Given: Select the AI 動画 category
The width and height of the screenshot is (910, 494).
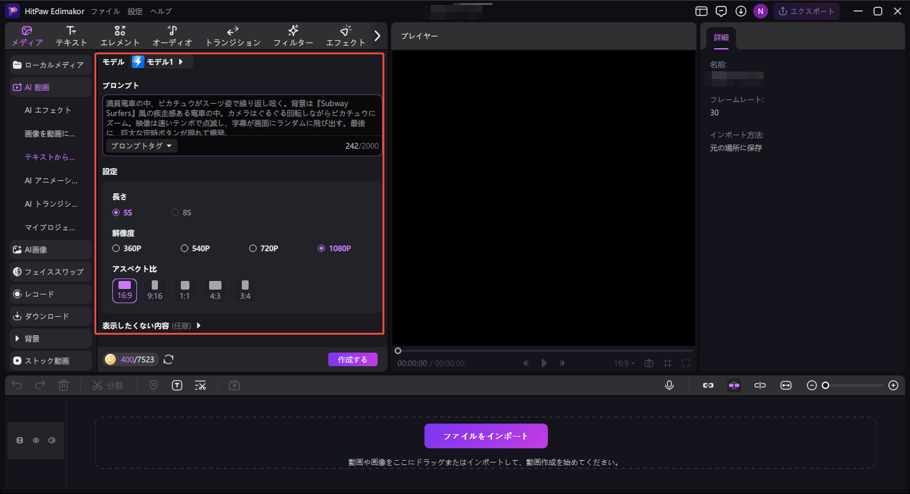Looking at the screenshot, I should coord(51,87).
